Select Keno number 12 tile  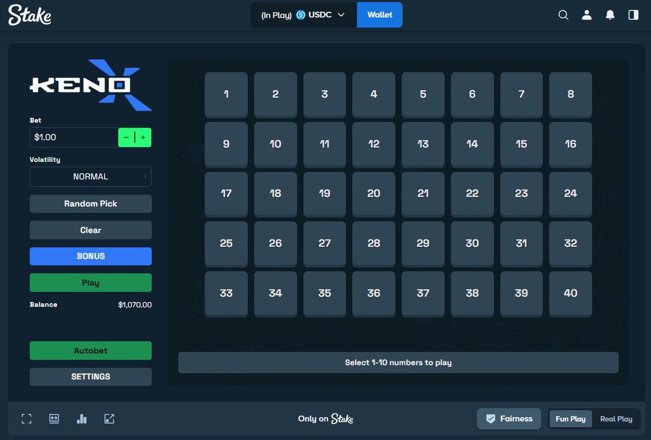click(374, 145)
